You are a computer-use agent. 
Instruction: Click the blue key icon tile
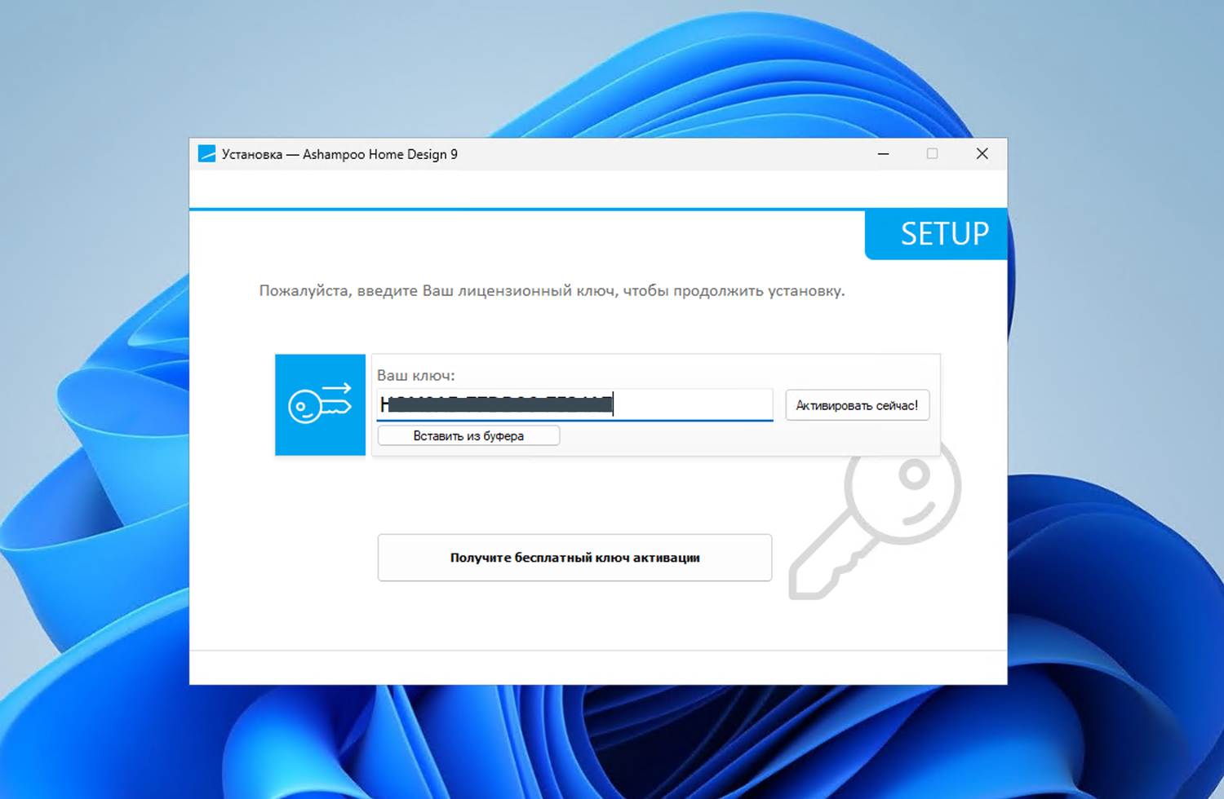click(320, 404)
